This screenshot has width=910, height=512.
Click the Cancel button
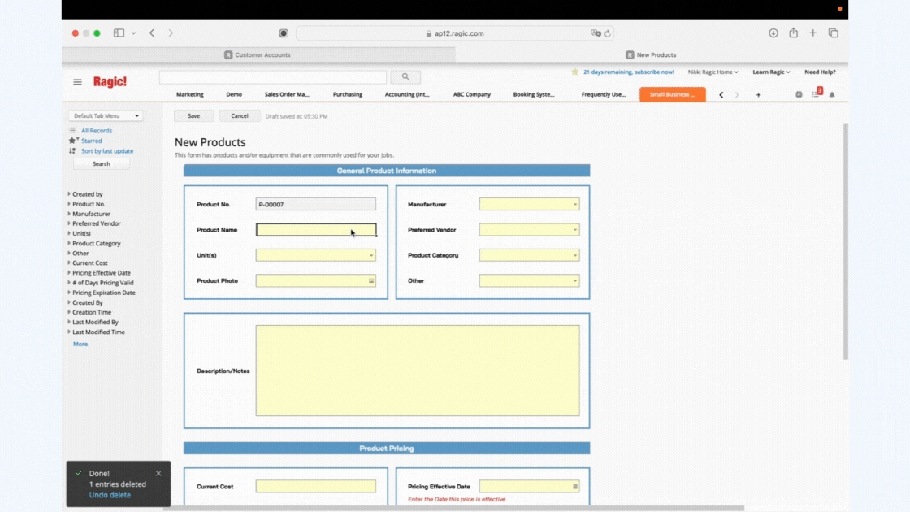coord(240,116)
